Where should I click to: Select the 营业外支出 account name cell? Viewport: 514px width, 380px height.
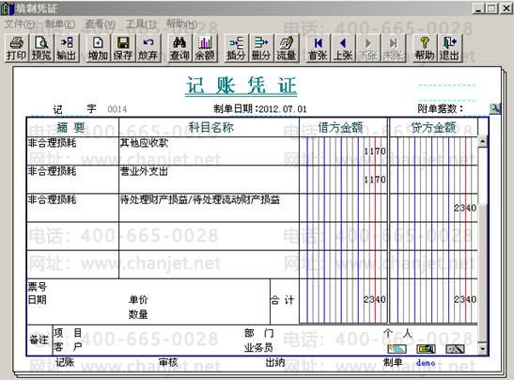coord(209,179)
